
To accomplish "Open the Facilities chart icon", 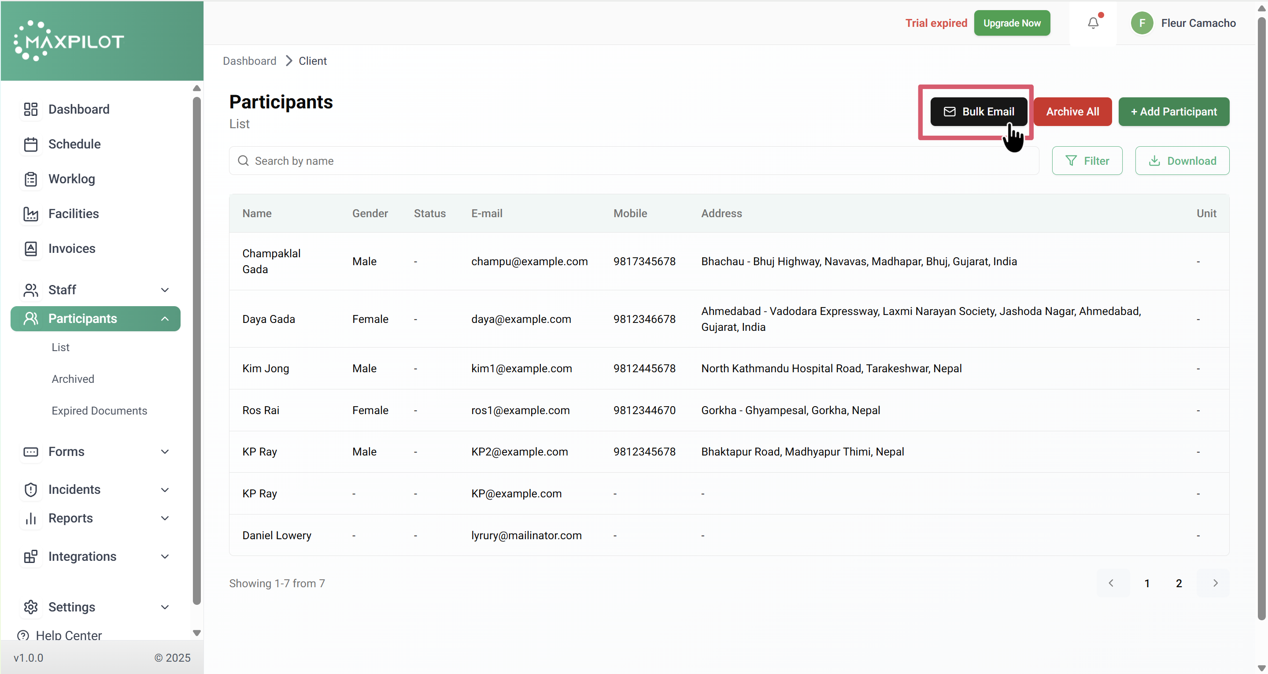I will click(30, 214).
